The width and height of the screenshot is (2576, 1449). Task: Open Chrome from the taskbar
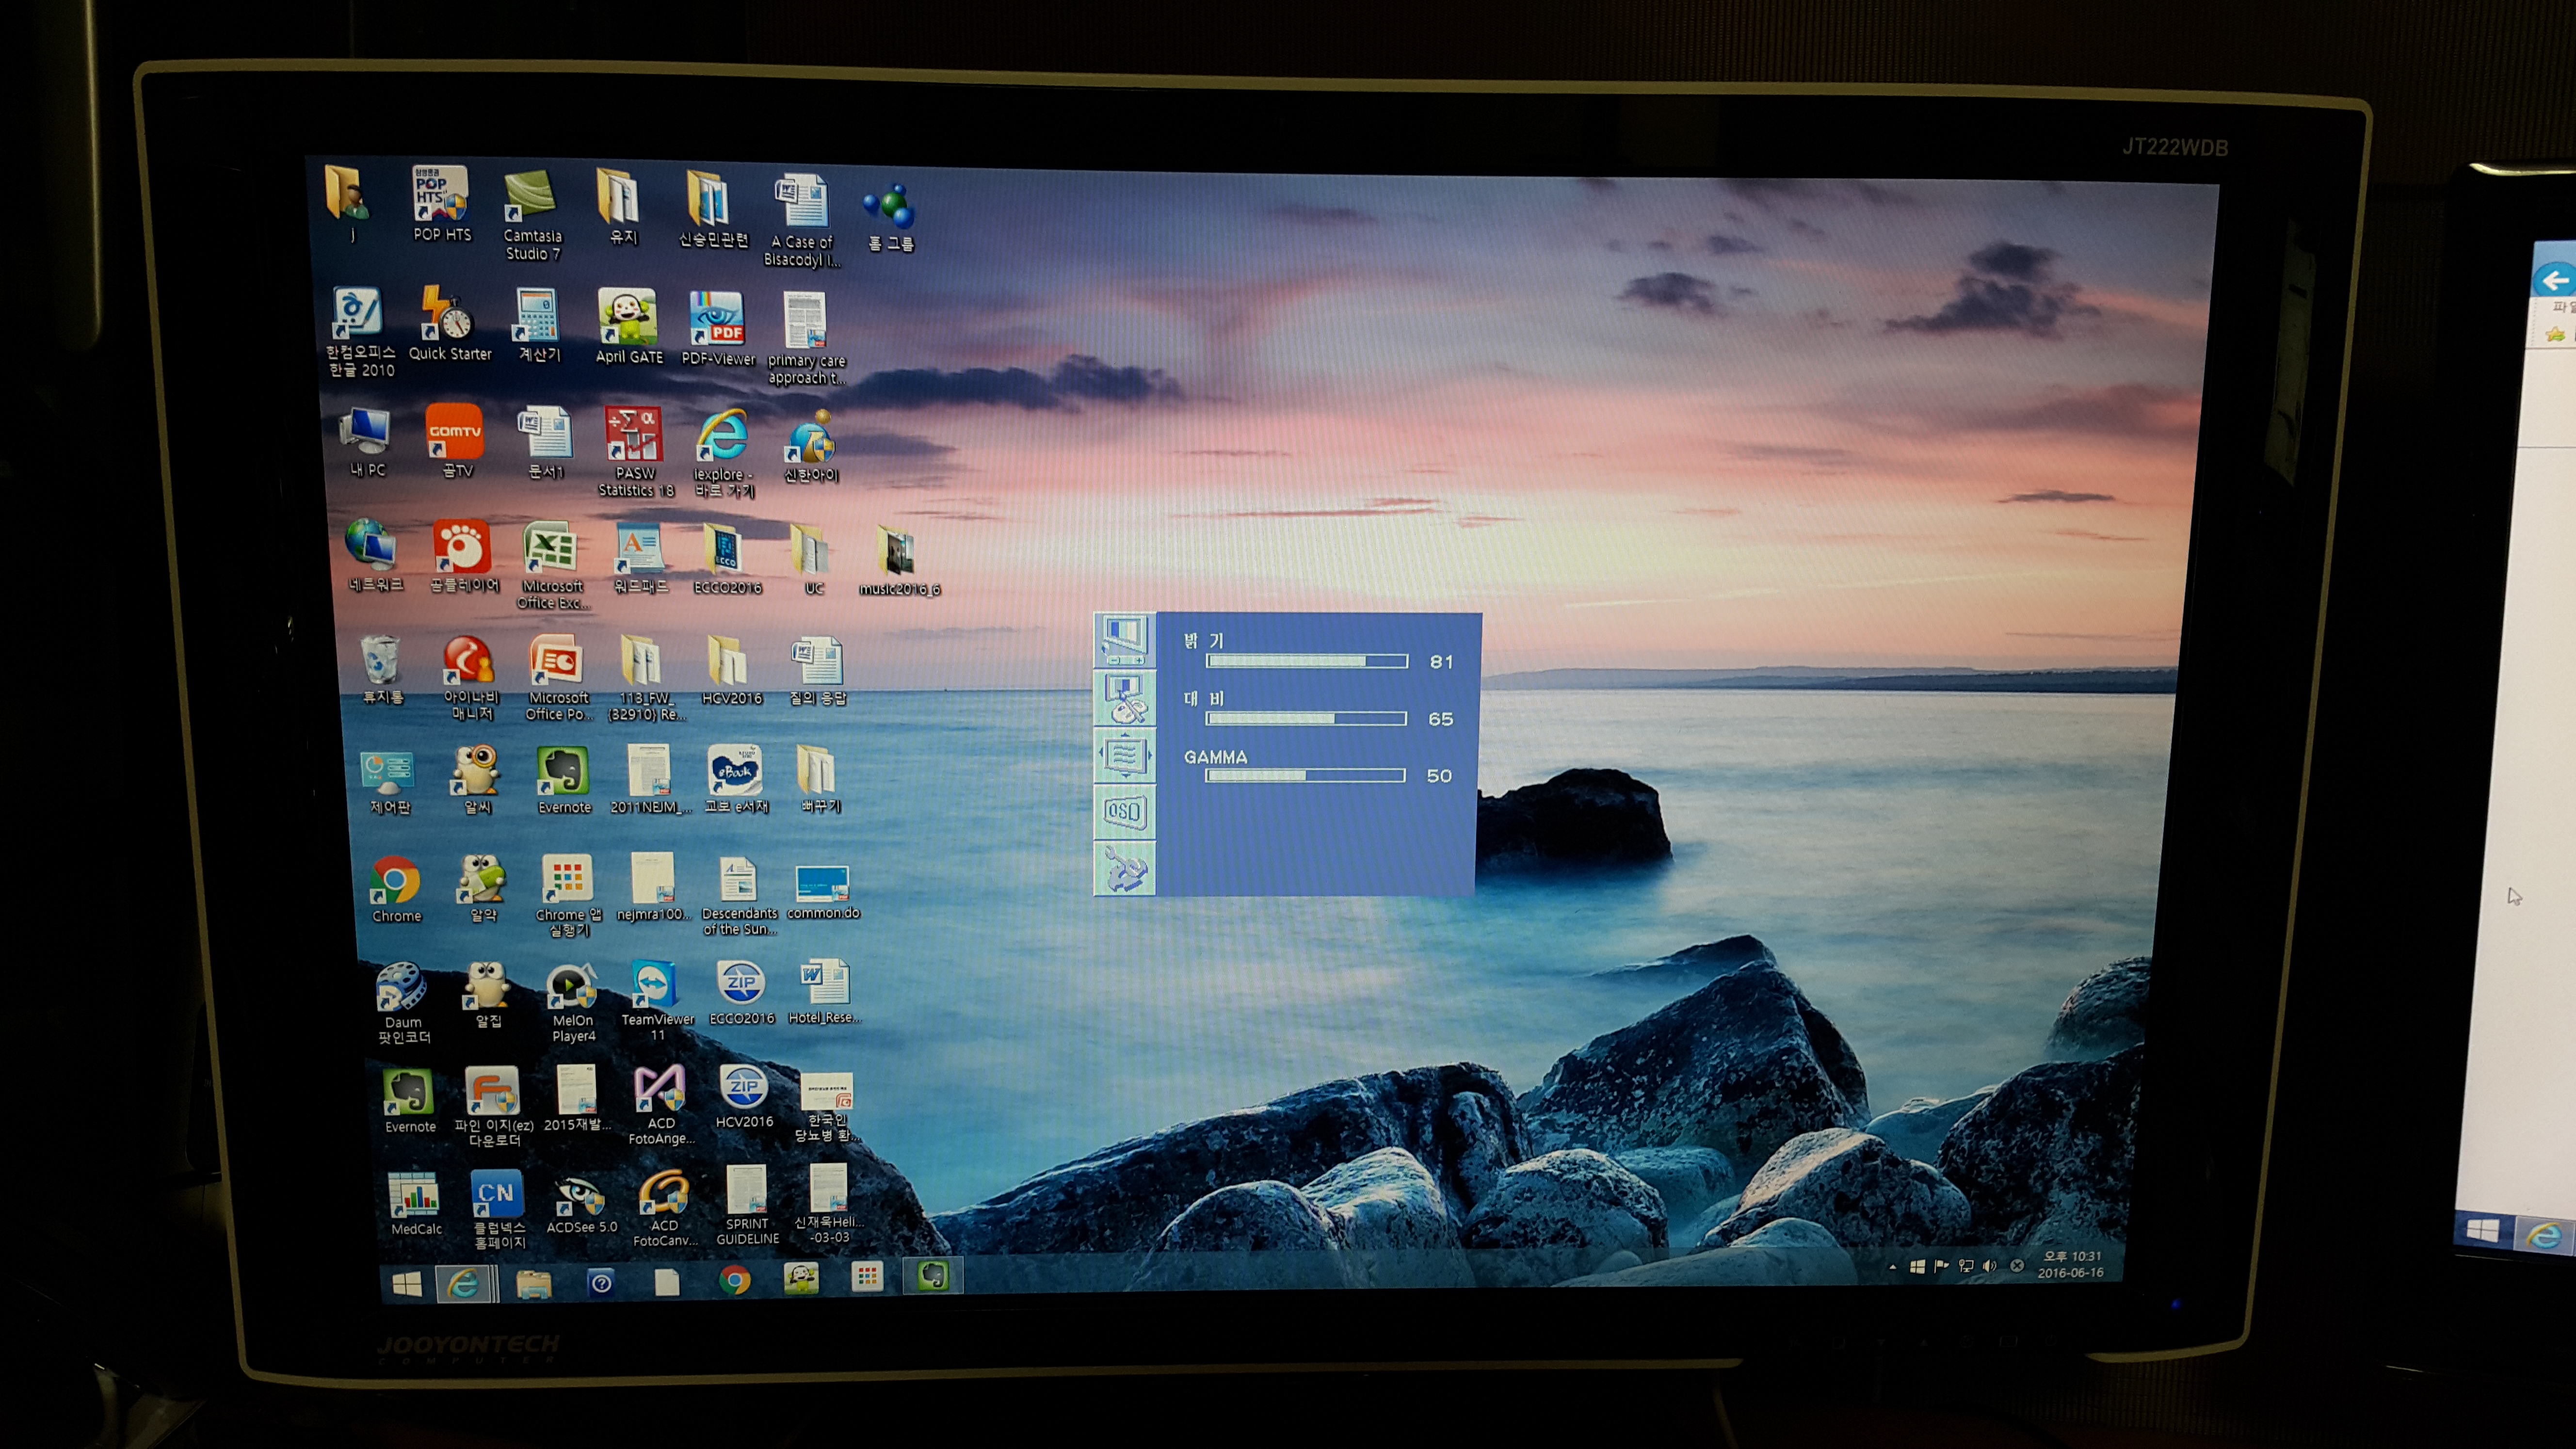(735, 1281)
